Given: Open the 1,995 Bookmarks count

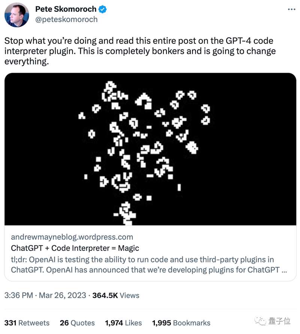Looking at the screenshot, I should (x=181, y=323).
